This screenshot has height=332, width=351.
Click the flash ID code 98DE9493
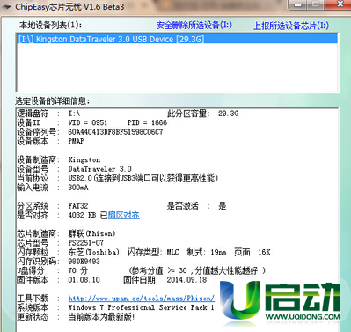(84, 262)
